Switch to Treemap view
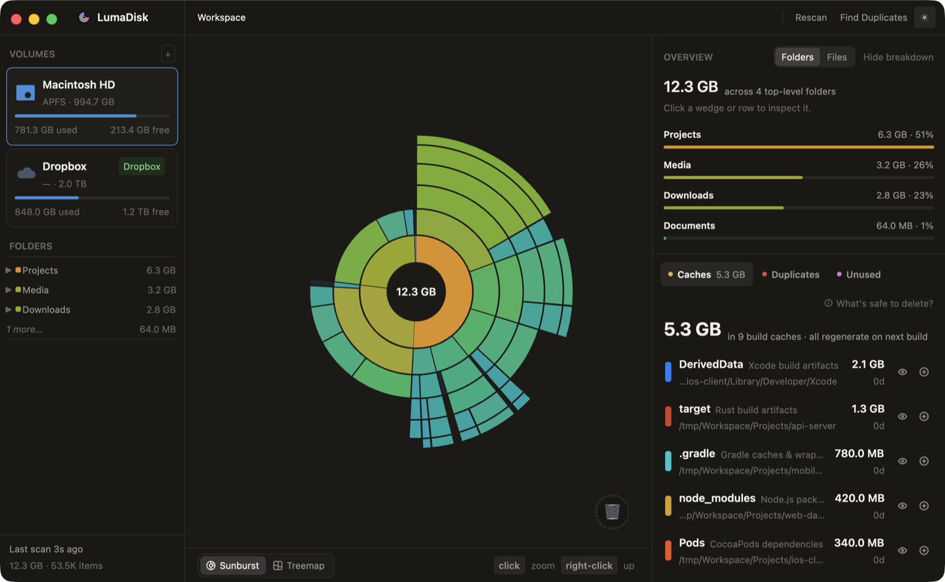945x582 pixels. click(x=299, y=565)
